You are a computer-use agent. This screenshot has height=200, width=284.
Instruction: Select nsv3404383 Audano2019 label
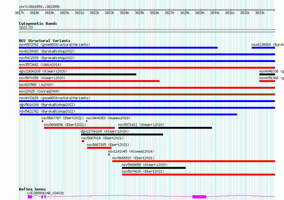[x=108, y=118]
